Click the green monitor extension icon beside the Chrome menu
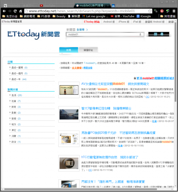 168,11
